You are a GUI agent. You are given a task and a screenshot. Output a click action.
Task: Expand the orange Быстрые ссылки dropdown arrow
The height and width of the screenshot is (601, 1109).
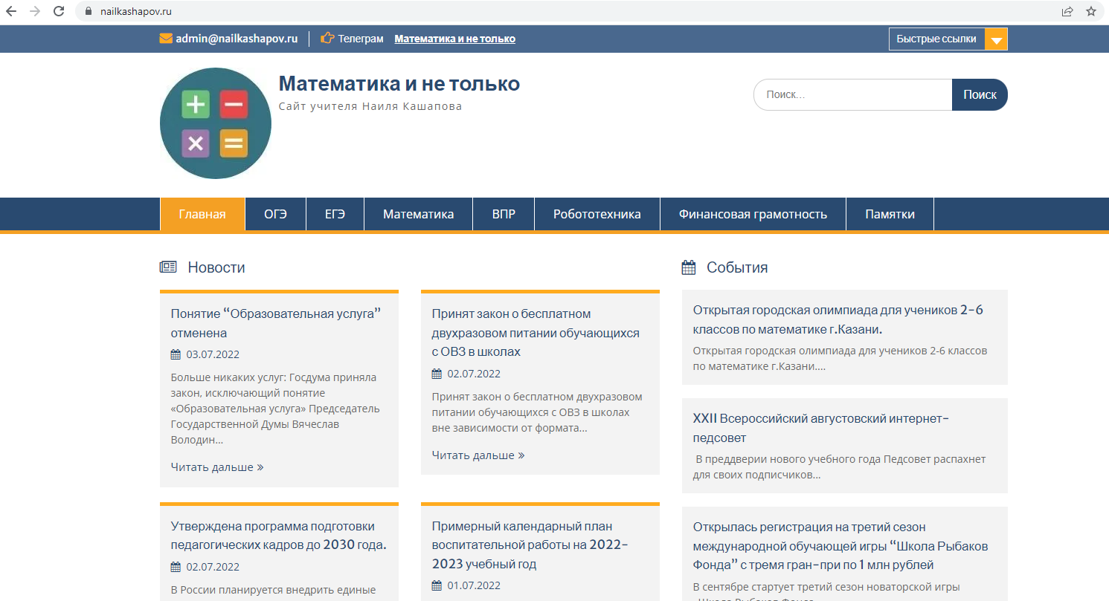tap(996, 39)
